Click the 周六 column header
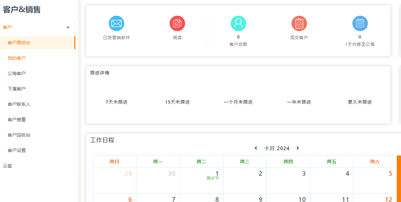Screen dimensions: 401x202 point(375,162)
